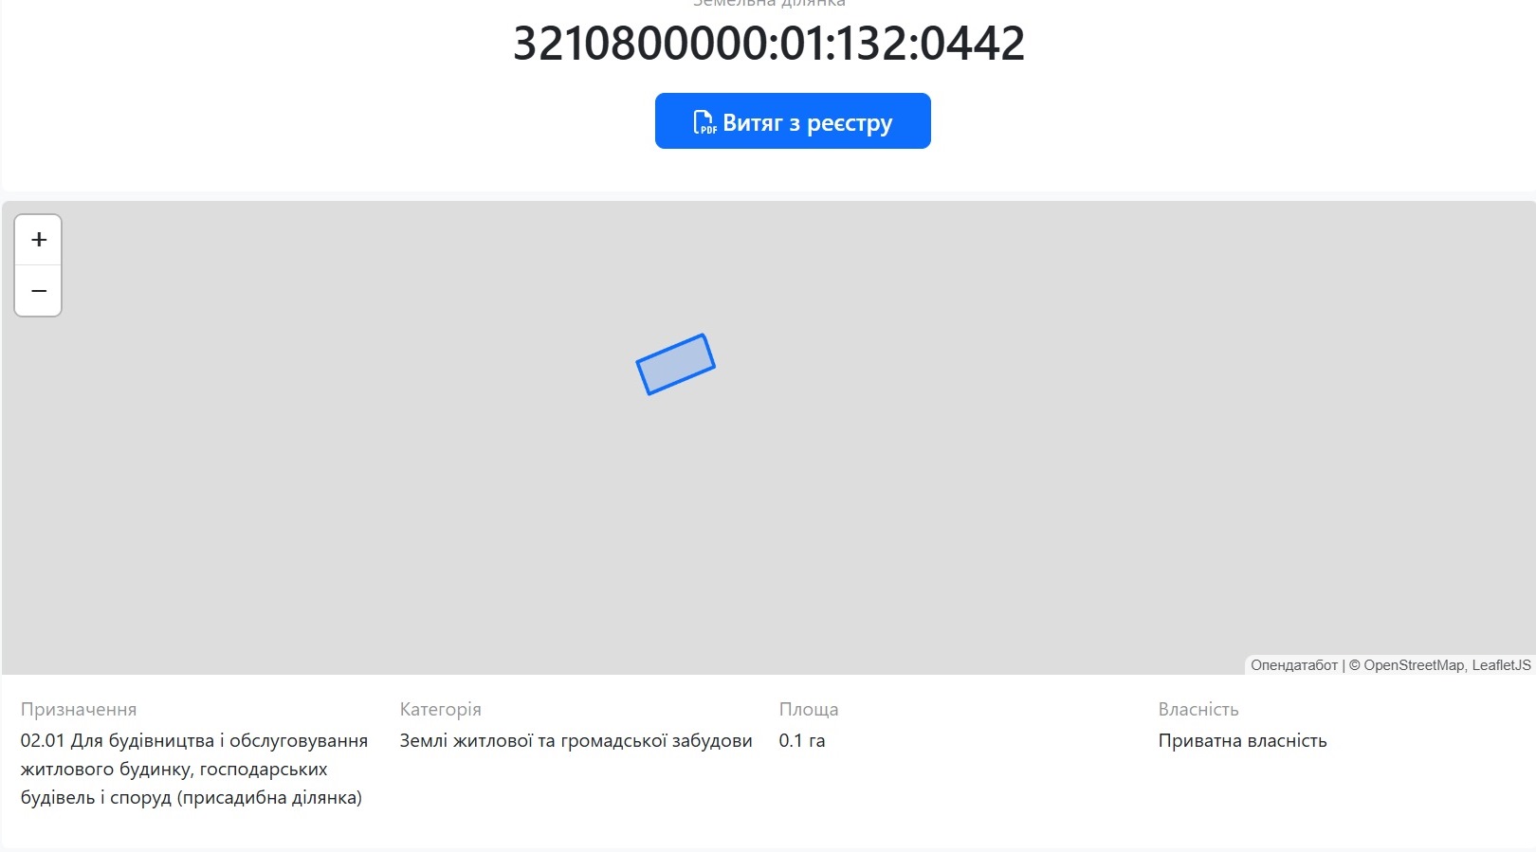The width and height of the screenshot is (1536, 852).
Task: Zoom out the map with minus button
Action: point(39,290)
